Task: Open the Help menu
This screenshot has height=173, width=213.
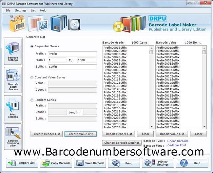Action: click(x=43, y=11)
